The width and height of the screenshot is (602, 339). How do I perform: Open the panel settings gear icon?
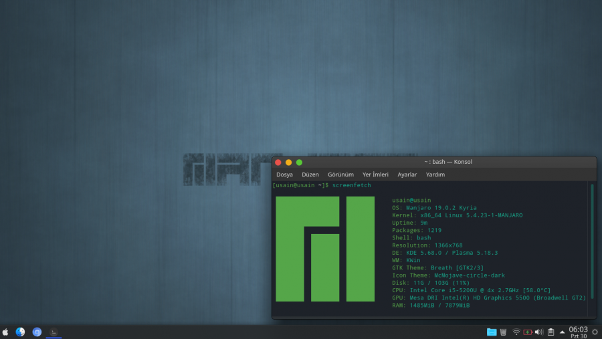click(595, 332)
